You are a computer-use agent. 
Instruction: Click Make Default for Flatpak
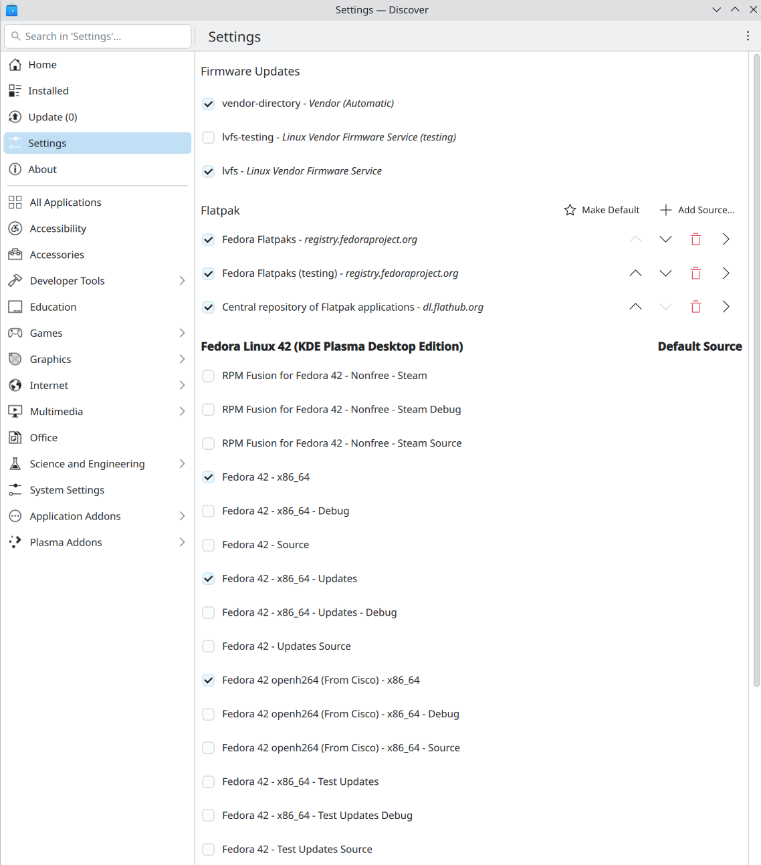coord(602,210)
